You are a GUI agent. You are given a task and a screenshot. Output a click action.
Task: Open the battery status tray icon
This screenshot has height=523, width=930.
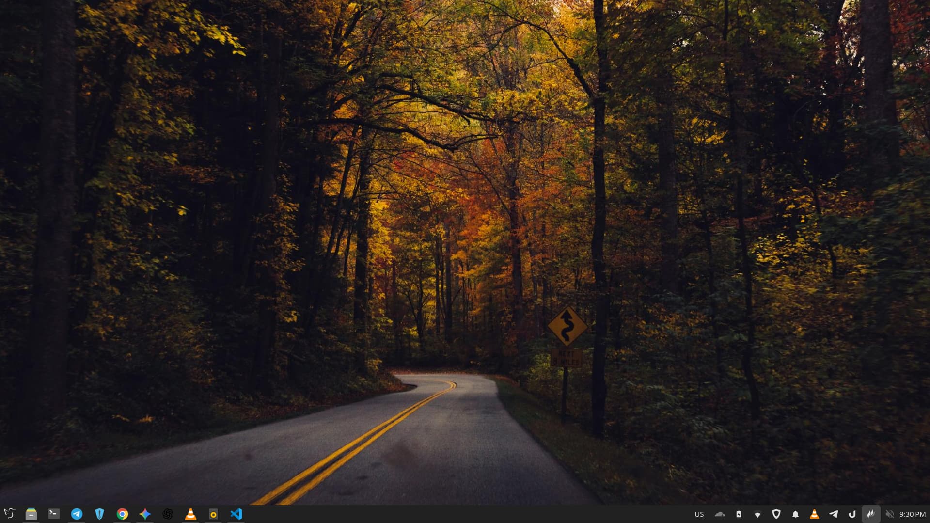point(739,514)
